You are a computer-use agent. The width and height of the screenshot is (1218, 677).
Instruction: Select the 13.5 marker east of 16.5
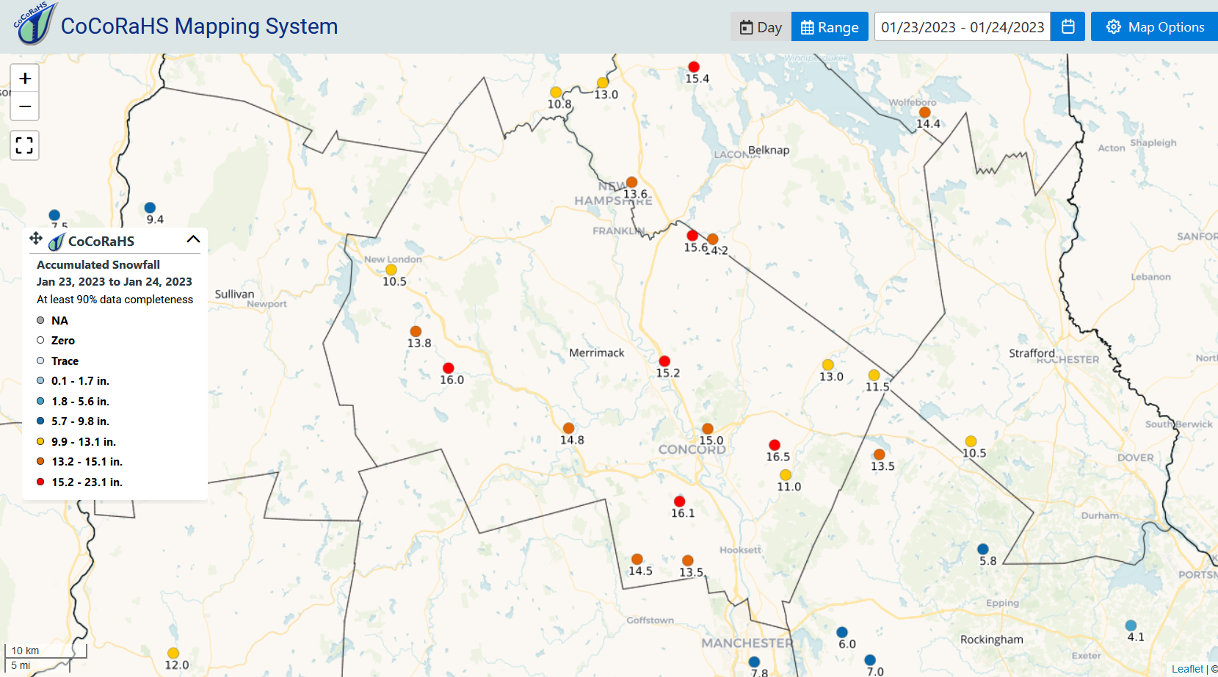[x=880, y=455]
